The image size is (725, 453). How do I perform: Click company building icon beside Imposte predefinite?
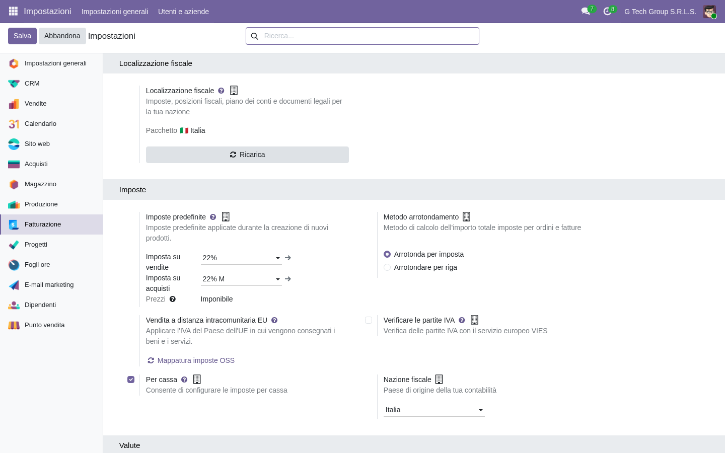pos(226,217)
